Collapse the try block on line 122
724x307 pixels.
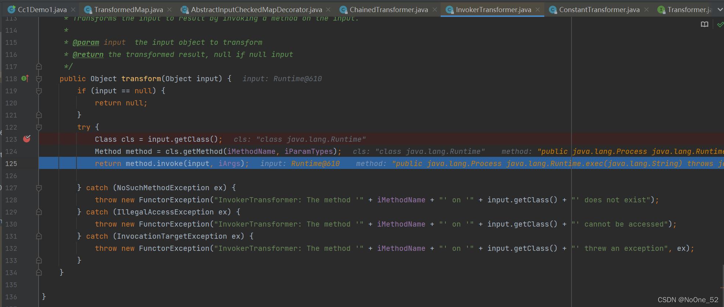tap(39, 127)
